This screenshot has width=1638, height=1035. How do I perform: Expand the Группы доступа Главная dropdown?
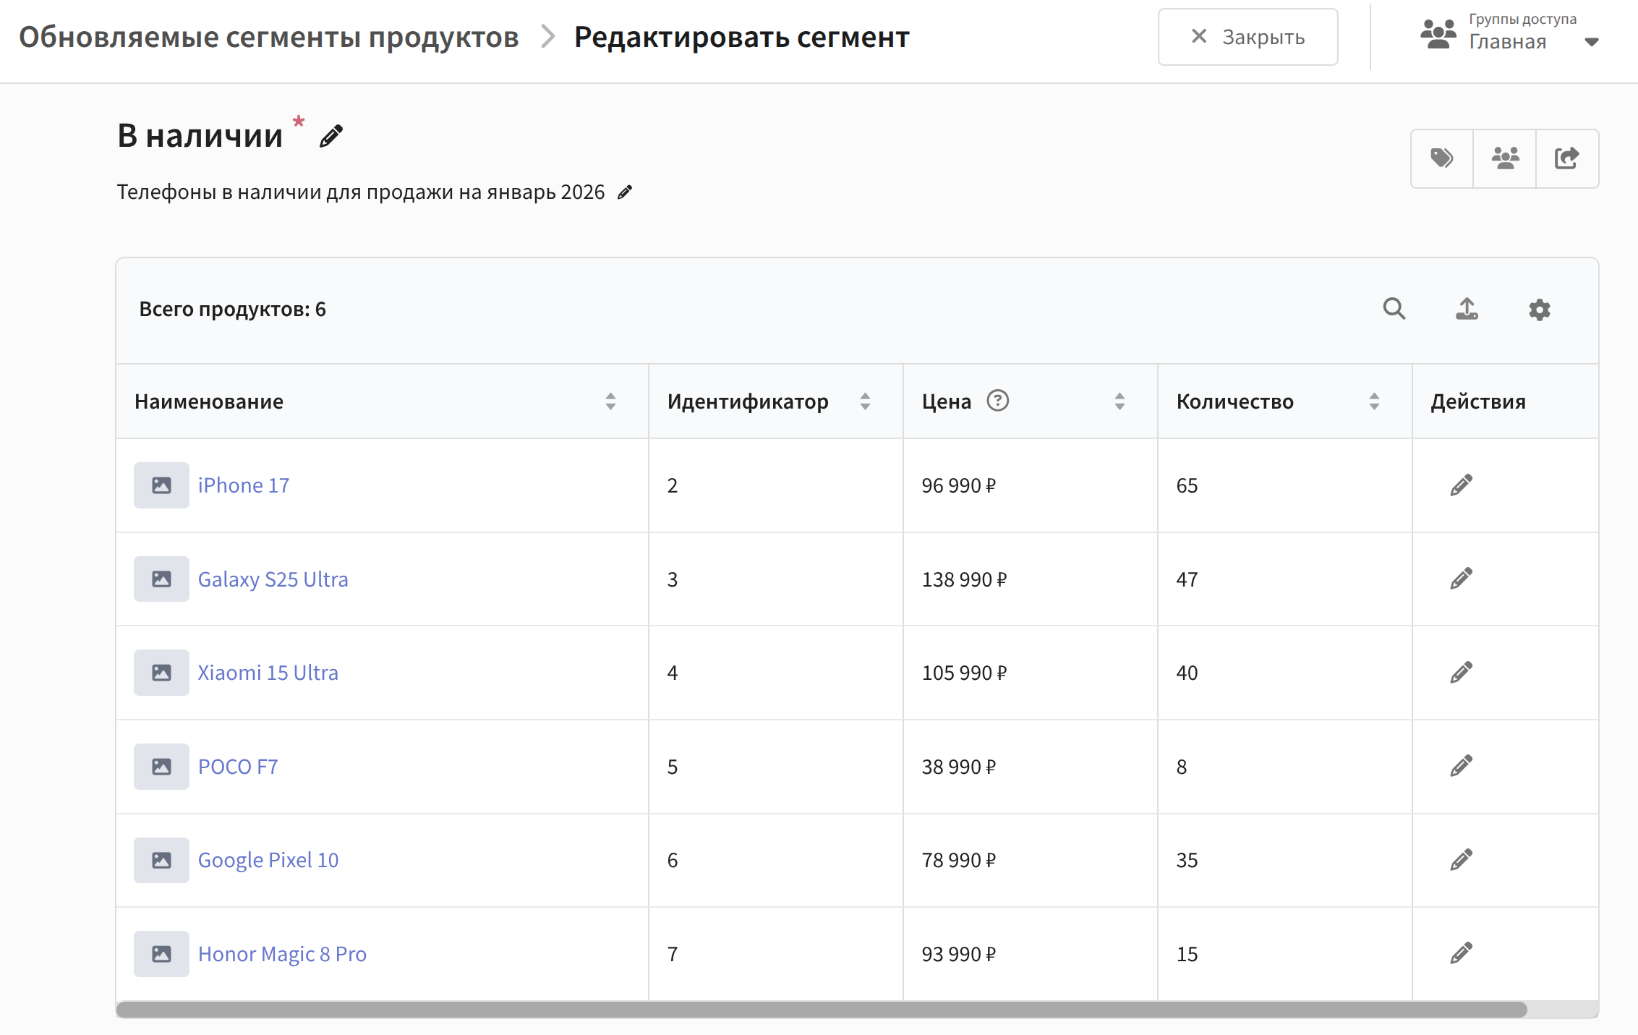coord(1591,42)
